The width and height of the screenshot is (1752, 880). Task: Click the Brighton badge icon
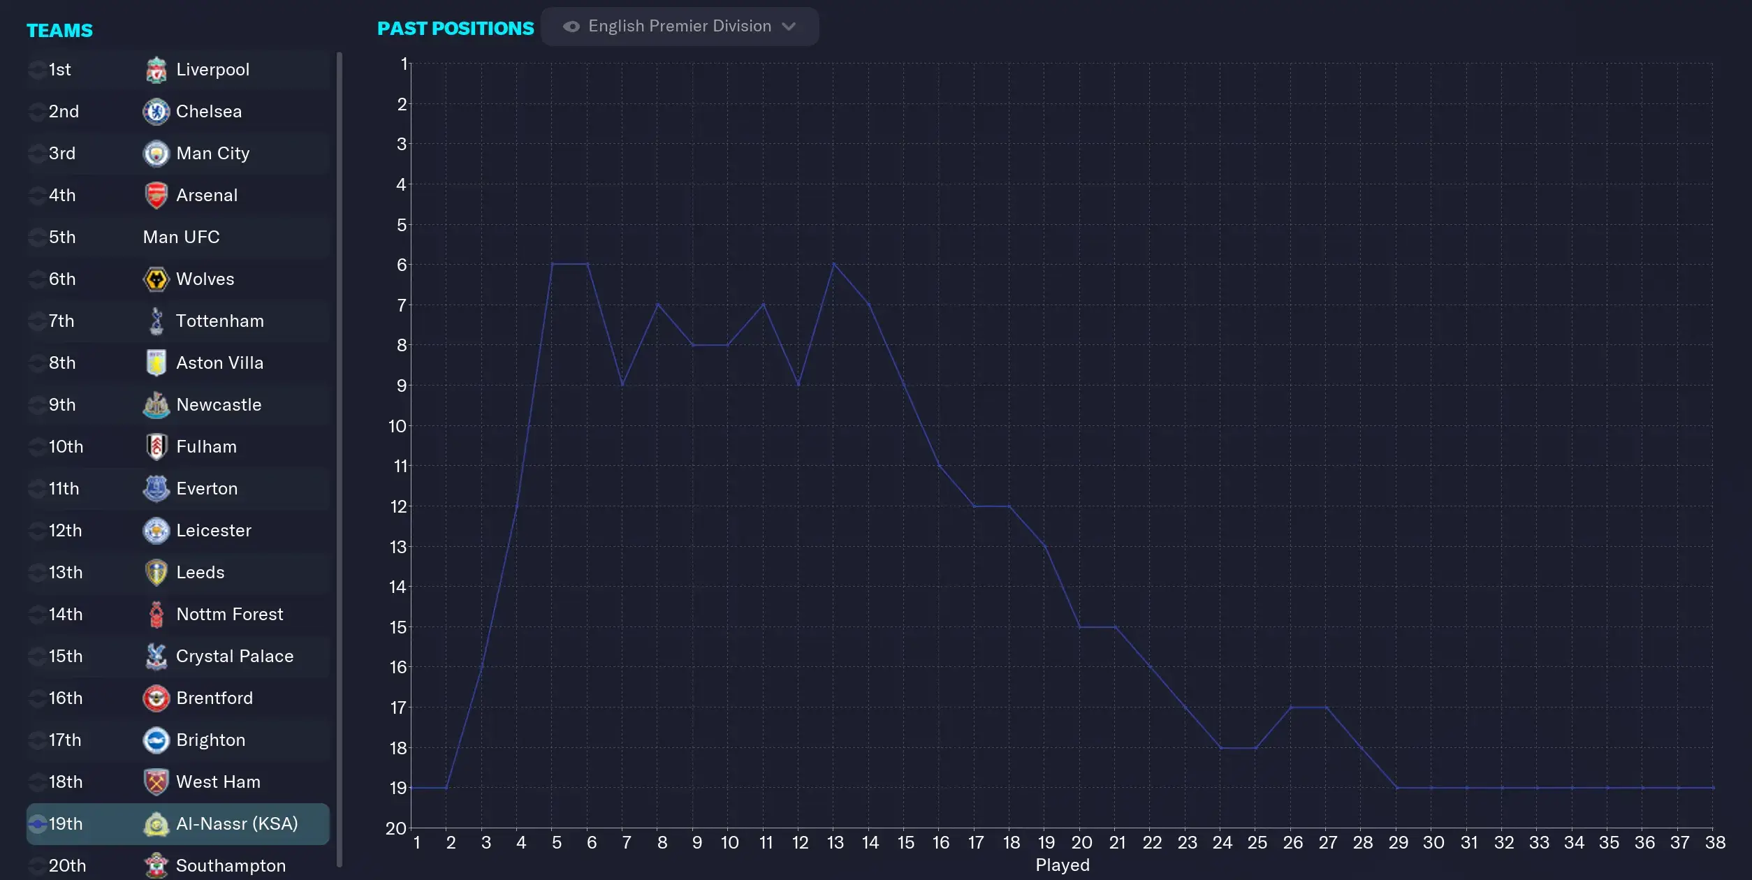point(156,740)
